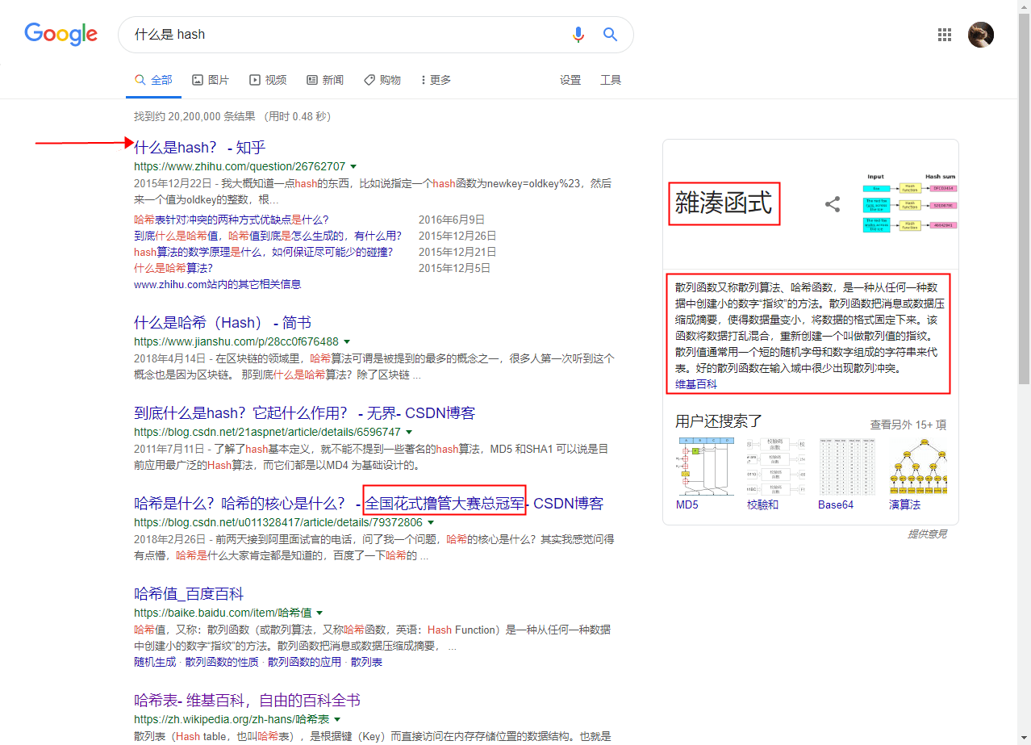Click the 用户还搜索了 heading
The height and width of the screenshot is (745, 1031).
pyautogui.click(x=719, y=421)
